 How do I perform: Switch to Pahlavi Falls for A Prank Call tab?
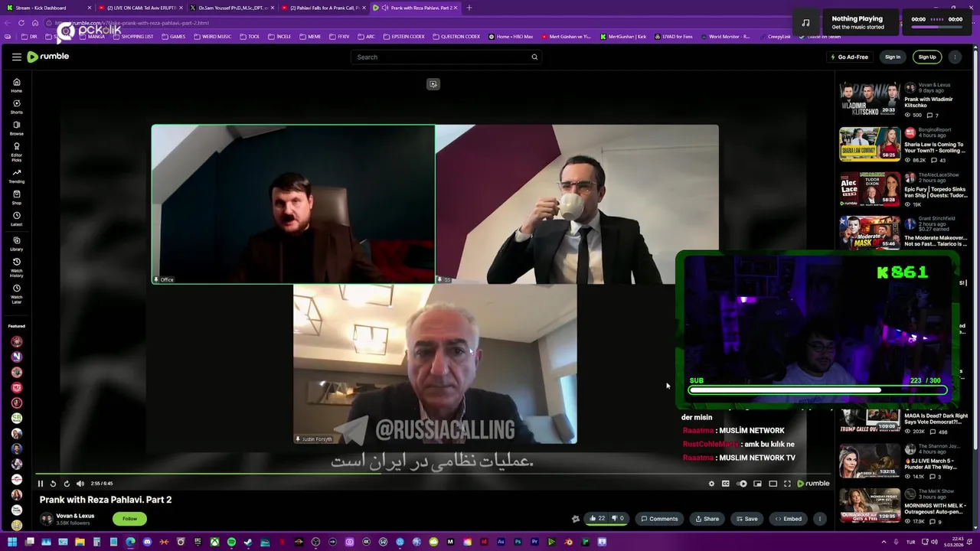pos(324,8)
